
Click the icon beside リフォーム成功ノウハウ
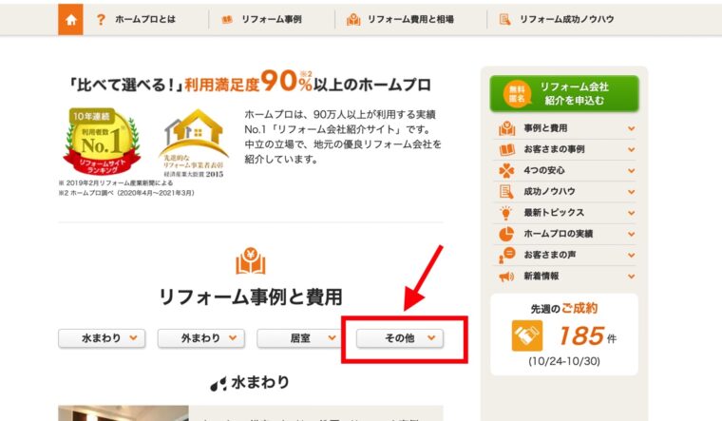[x=504, y=19]
